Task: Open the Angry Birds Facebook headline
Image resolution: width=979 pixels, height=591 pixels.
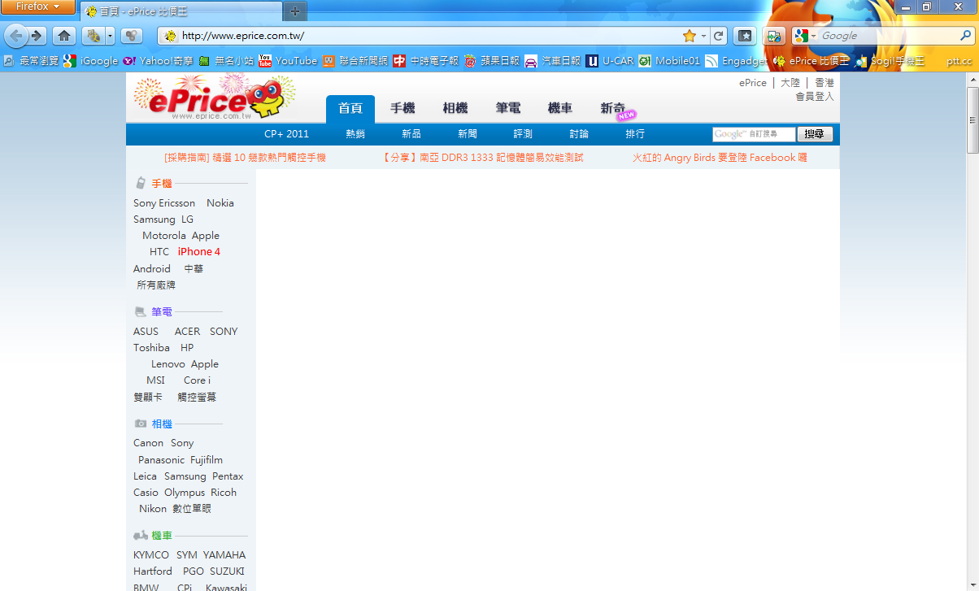Action: (x=720, y=158)
